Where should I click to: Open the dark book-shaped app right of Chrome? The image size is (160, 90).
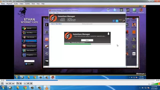(32, 88)
